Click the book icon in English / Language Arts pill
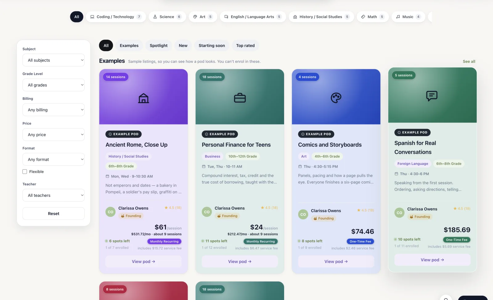Image resolution: width=493 pixels, height=300 pixels. (226, 17)
